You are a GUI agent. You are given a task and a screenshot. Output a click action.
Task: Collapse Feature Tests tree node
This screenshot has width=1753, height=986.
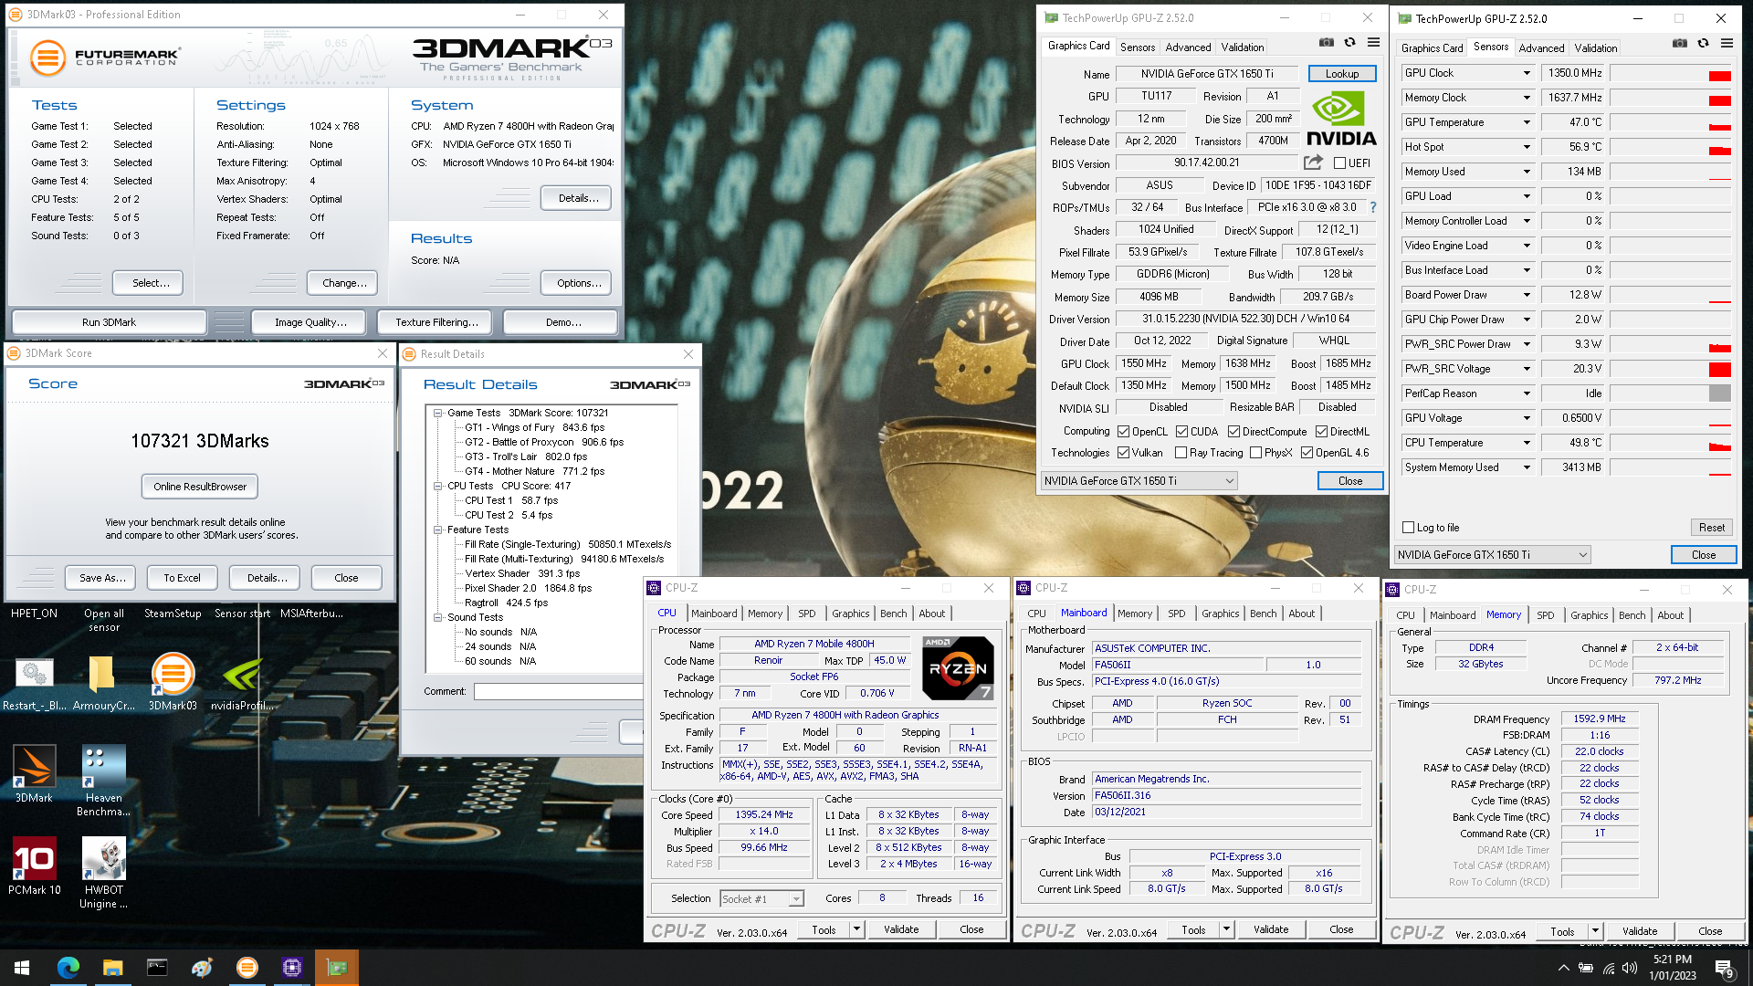click(x=437, y=530)
